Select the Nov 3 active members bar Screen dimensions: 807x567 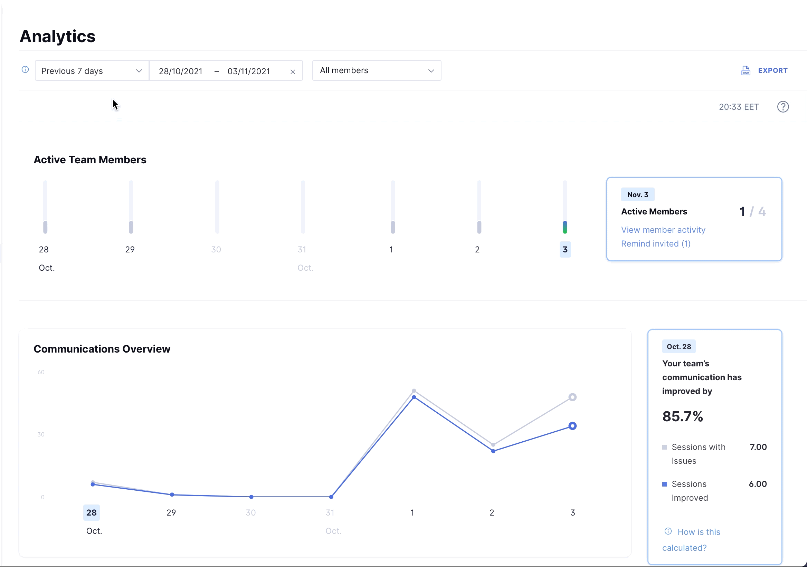coord(565,227)
